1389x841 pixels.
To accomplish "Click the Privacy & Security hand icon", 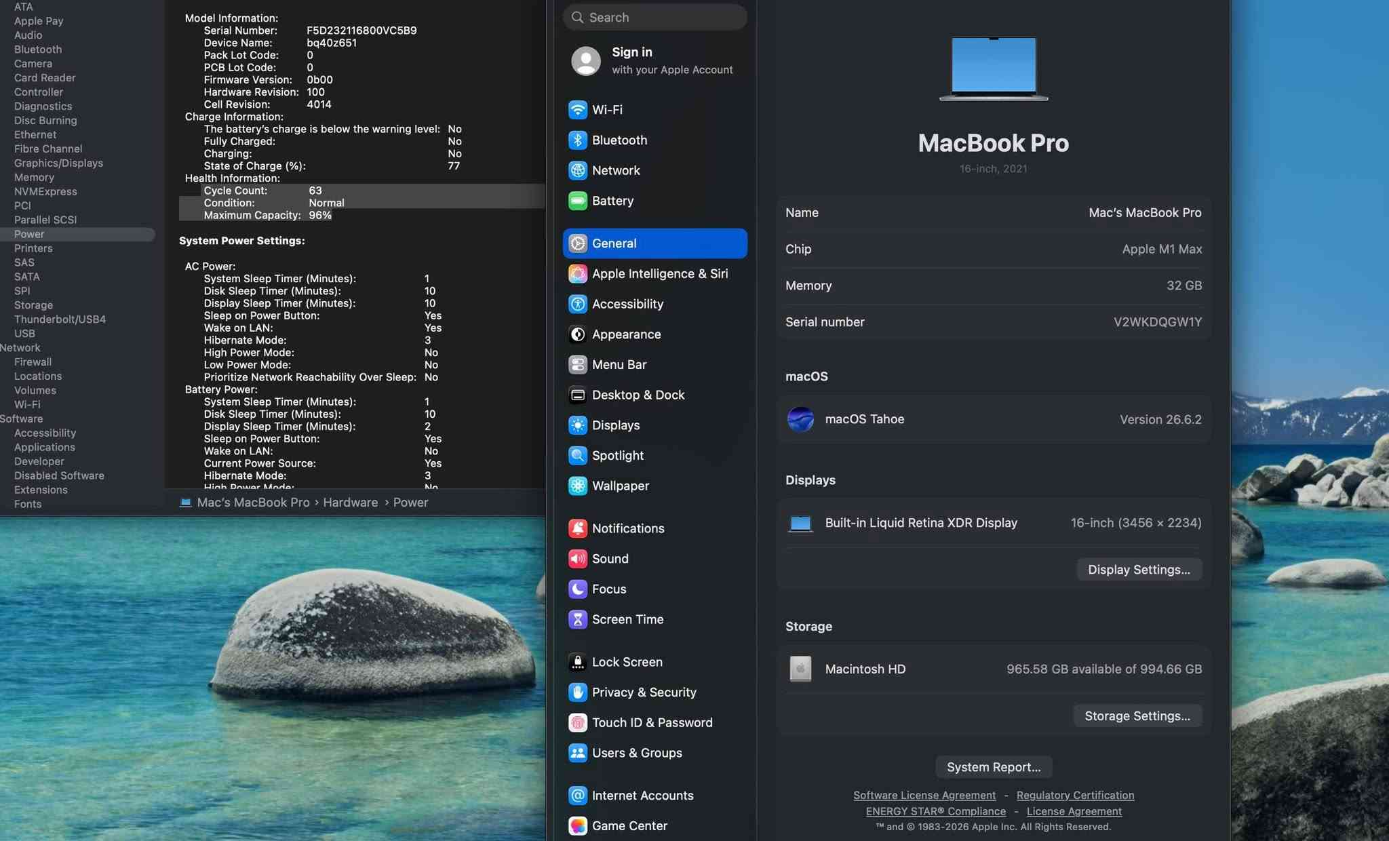I will click(x=577, y=692).
